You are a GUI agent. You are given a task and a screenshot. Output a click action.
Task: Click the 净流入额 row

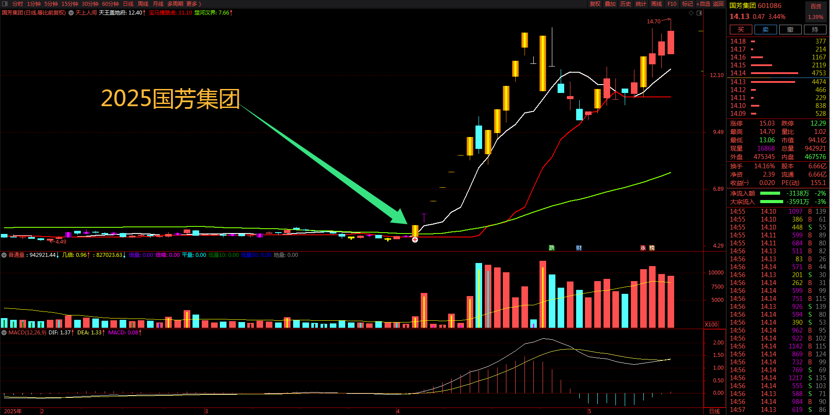[778, 193]
